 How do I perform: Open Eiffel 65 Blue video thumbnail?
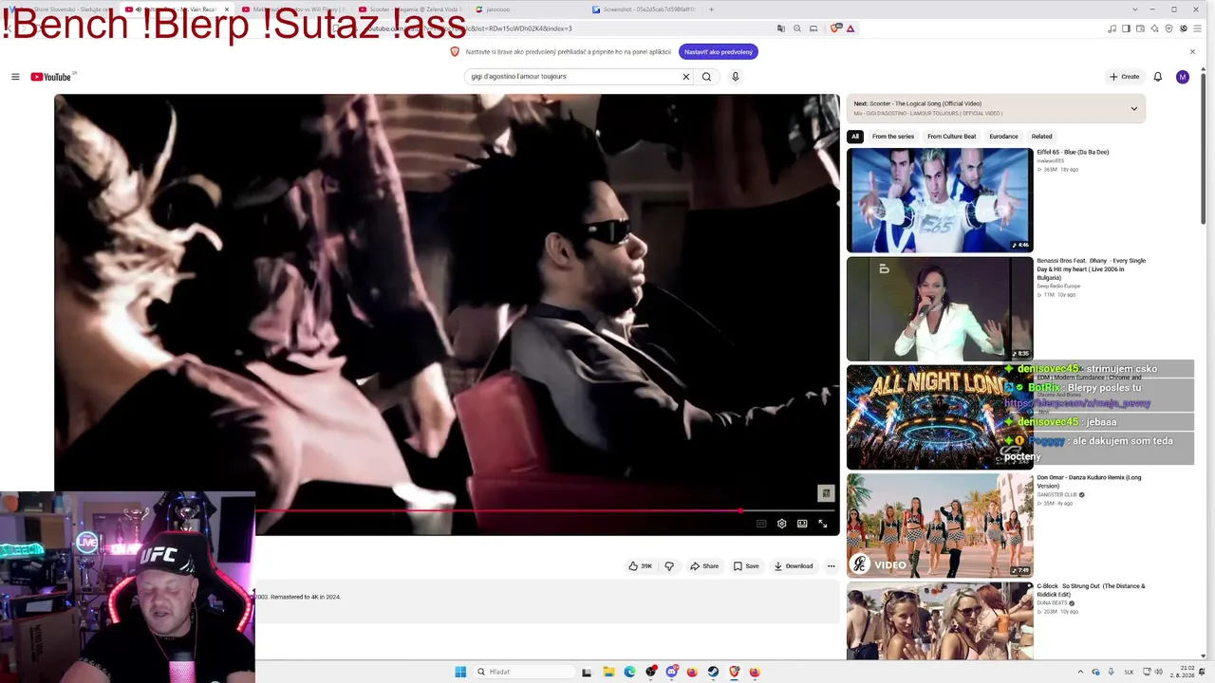pyautogui.click(x=940, y=199)
